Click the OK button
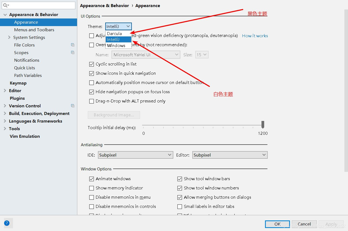Image resolution: width=348 pixels, height=231 pixels. [x=277, y=224]
